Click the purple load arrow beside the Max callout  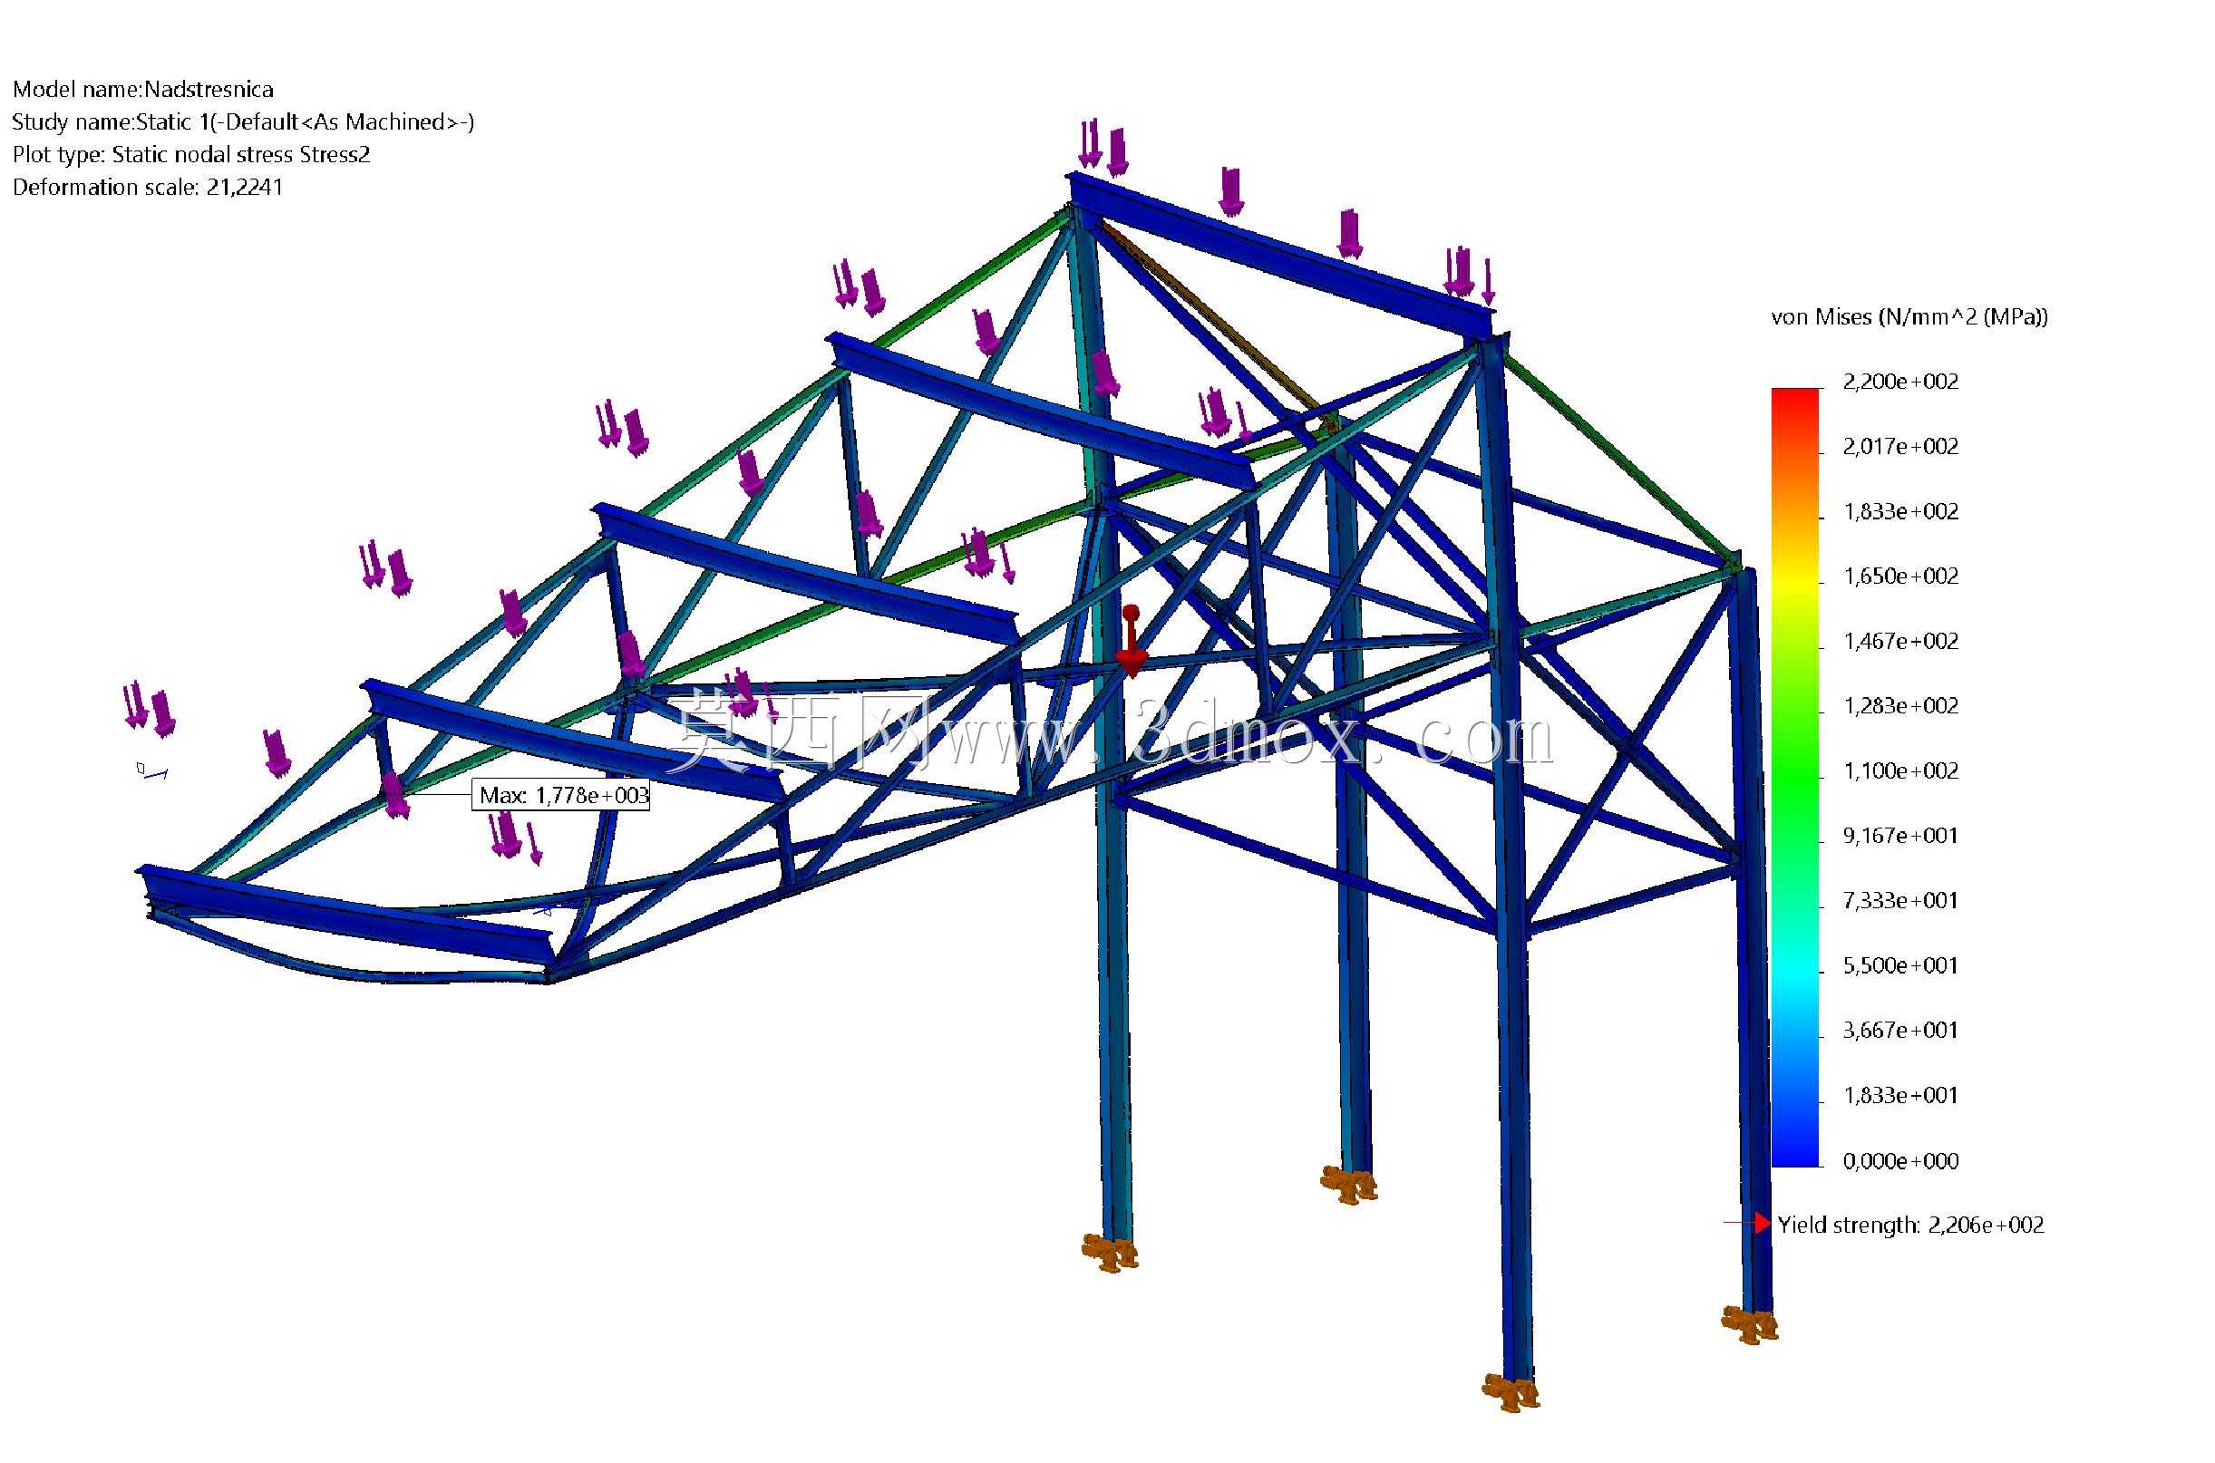(x=396, y=796)
